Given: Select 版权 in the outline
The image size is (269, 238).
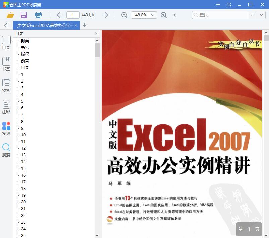Looking at the screenshot, I should (x=25, y=54).
